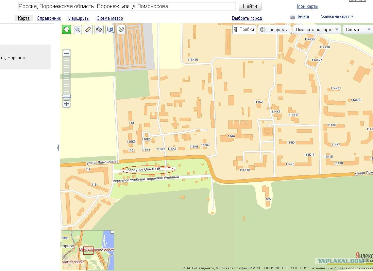Open the Схема метро tab
Image resolution: width=373 pixels, height=271 pixels.
click(x=110, y=18)
